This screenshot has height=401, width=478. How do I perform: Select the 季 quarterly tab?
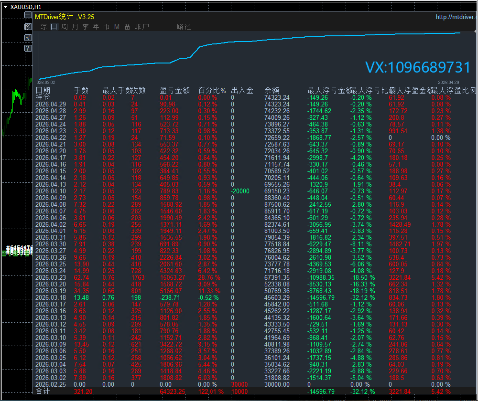(86, 27)
